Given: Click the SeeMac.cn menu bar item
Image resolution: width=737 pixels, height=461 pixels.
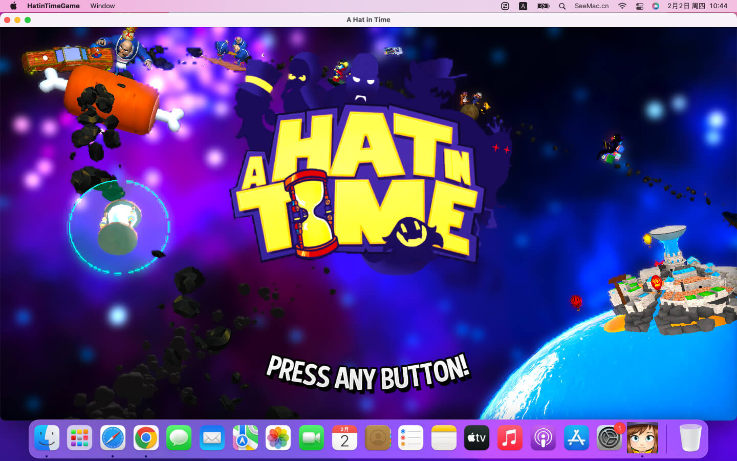Looking at the screenshot, I should [x=591, y=6].
